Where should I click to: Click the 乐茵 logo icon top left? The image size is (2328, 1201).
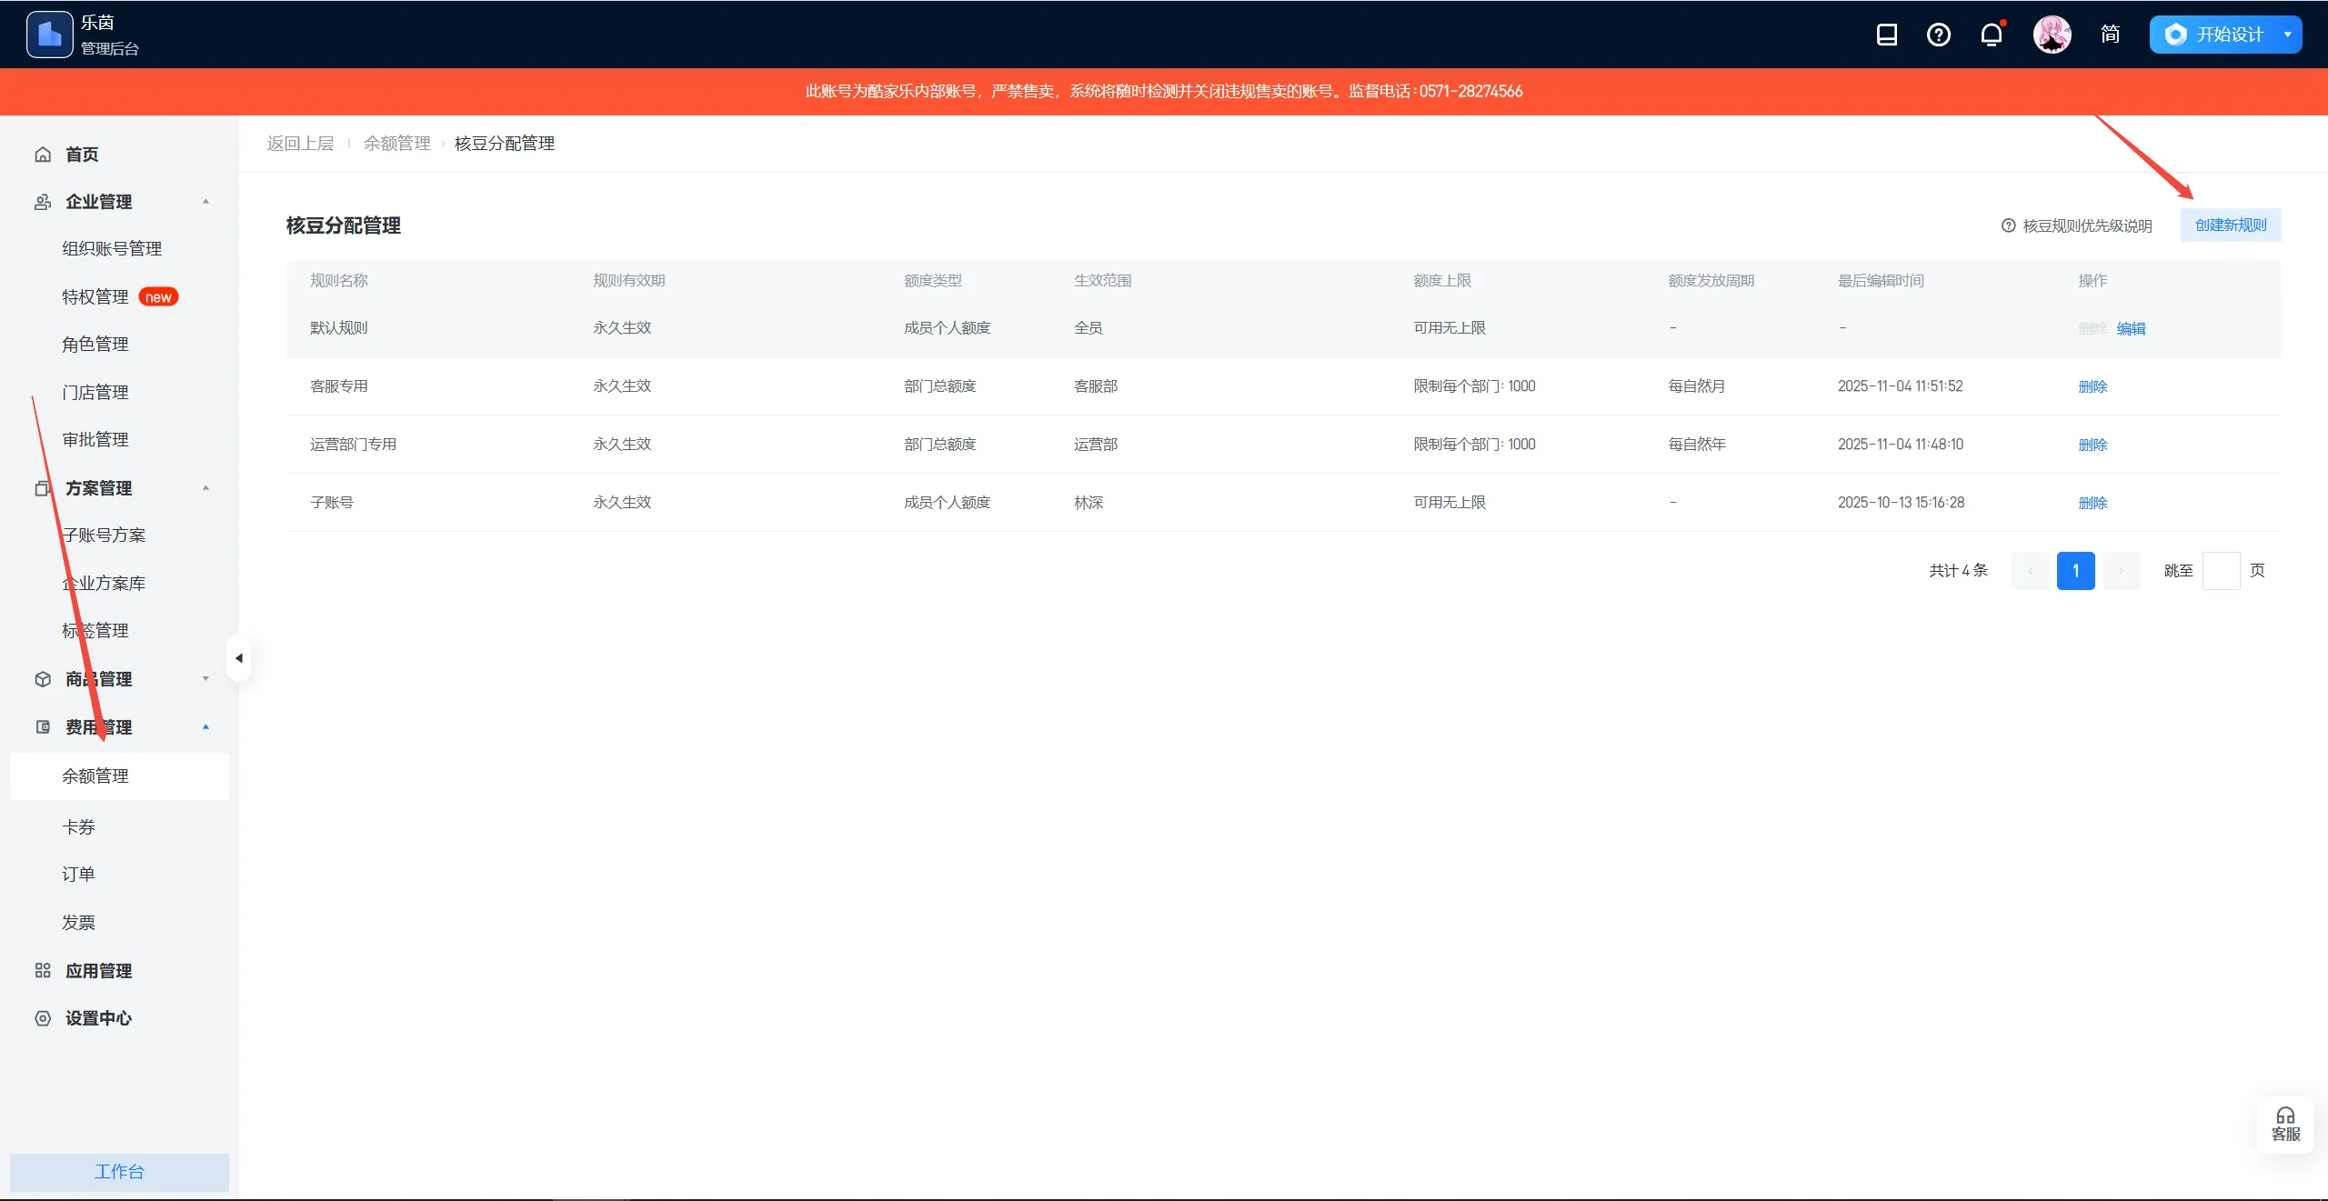point(50,35)
